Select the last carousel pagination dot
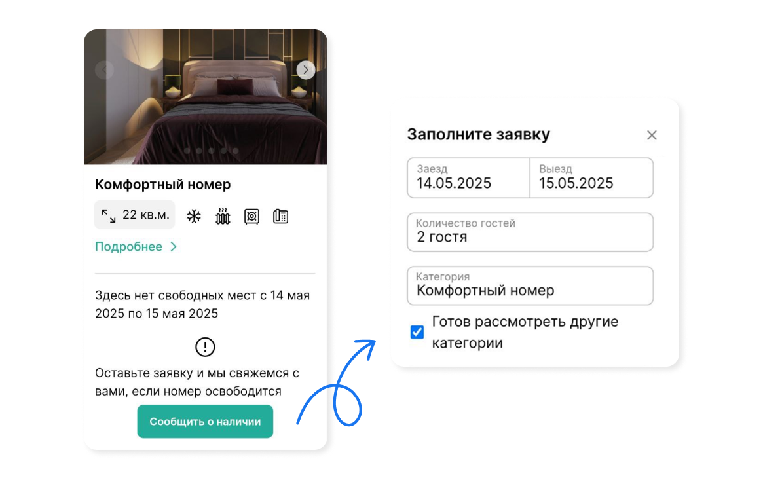The width and height of the screenshot is (763, 480). 236,151
